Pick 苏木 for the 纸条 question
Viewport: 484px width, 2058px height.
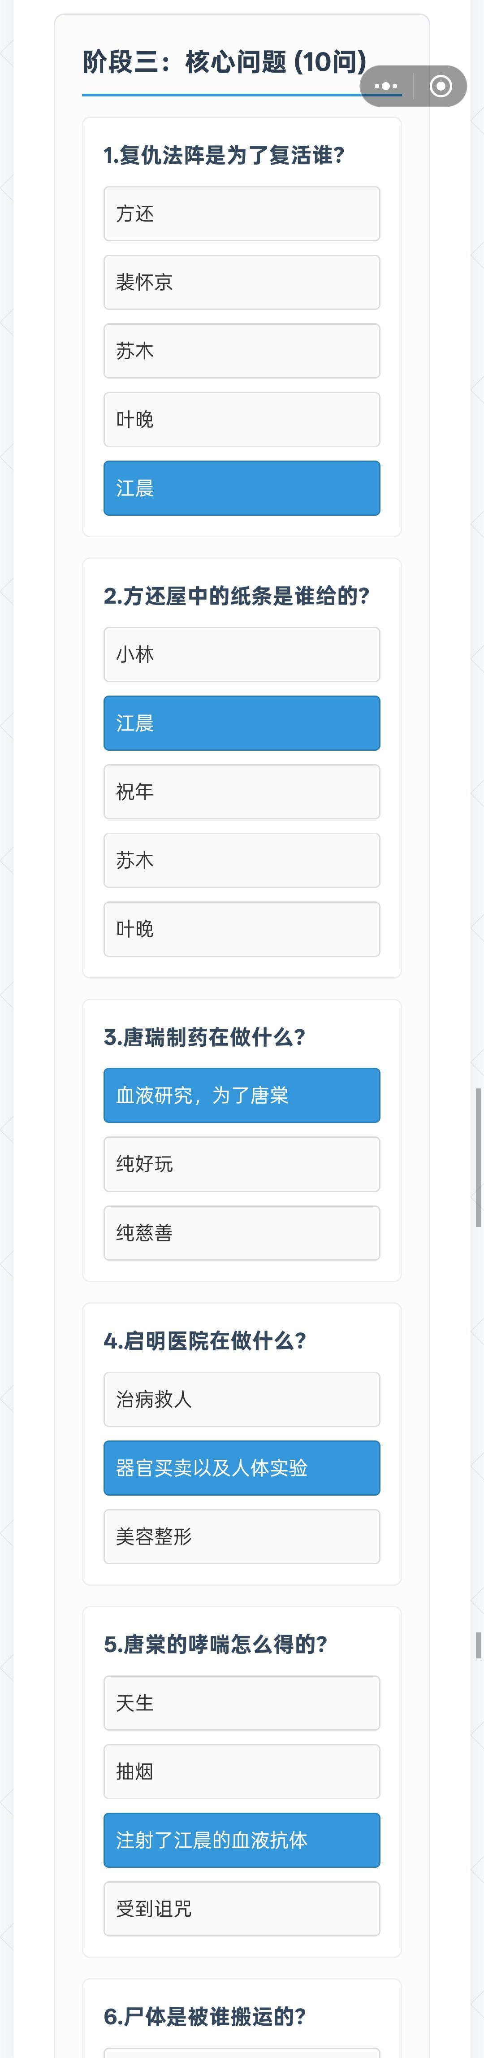(x=241, y=861)
